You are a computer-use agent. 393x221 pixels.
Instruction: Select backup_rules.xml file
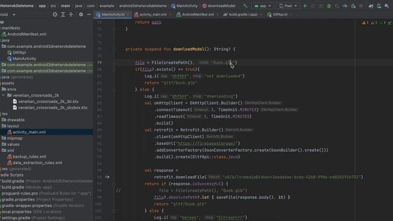(x=29, y=157)
